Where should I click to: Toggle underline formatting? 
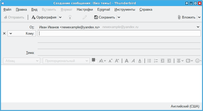(x=140, y=61)
